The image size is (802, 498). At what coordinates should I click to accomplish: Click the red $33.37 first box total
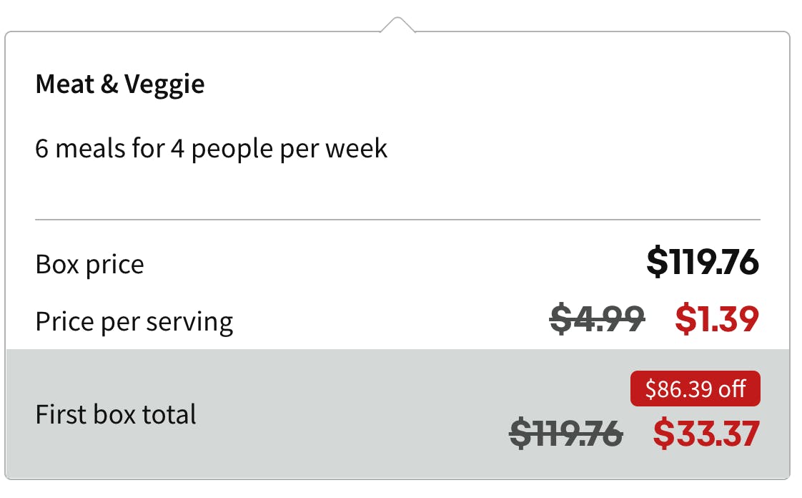point(706,434)
